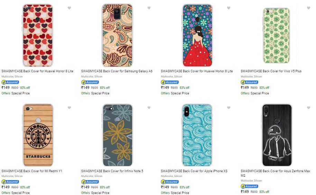Screen dimensions: 316x195
Task: Wishlist the hearts pattern Honor 8 Lite cover
Action: point(69,8)
